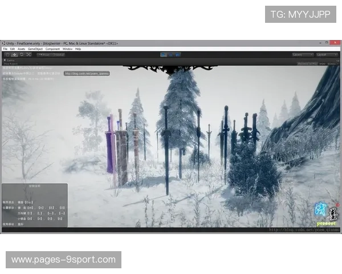Open the Layers dropdown
Image resolution: width=342 pixels, height=274 pixels.
(302, 55)
